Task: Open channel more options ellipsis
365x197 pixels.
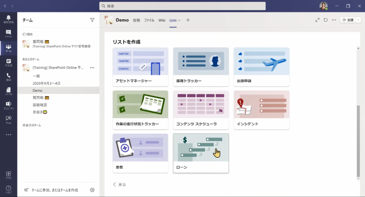Action: 334,20
